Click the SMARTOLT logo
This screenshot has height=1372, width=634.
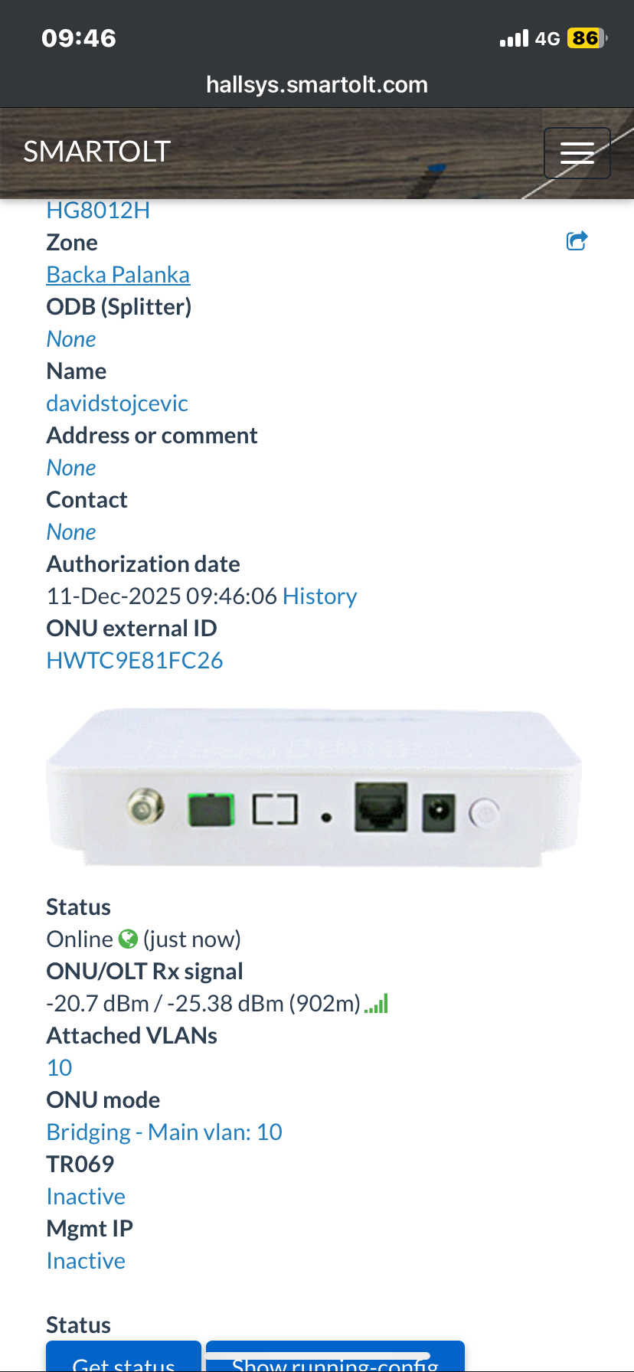click(x=96, y=152)
